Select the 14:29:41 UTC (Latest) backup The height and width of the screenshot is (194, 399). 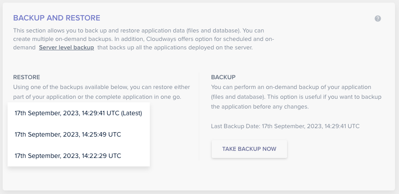point(78,113)
